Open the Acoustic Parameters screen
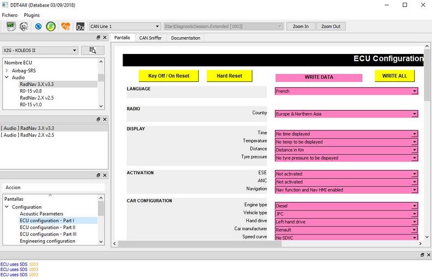 (x=42, y=214)
